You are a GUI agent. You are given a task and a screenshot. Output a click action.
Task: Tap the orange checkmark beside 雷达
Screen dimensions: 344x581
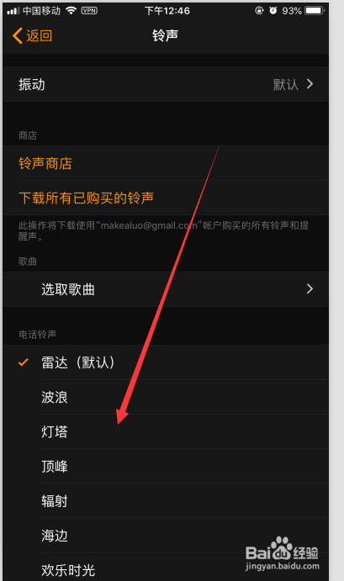(24, 362)
